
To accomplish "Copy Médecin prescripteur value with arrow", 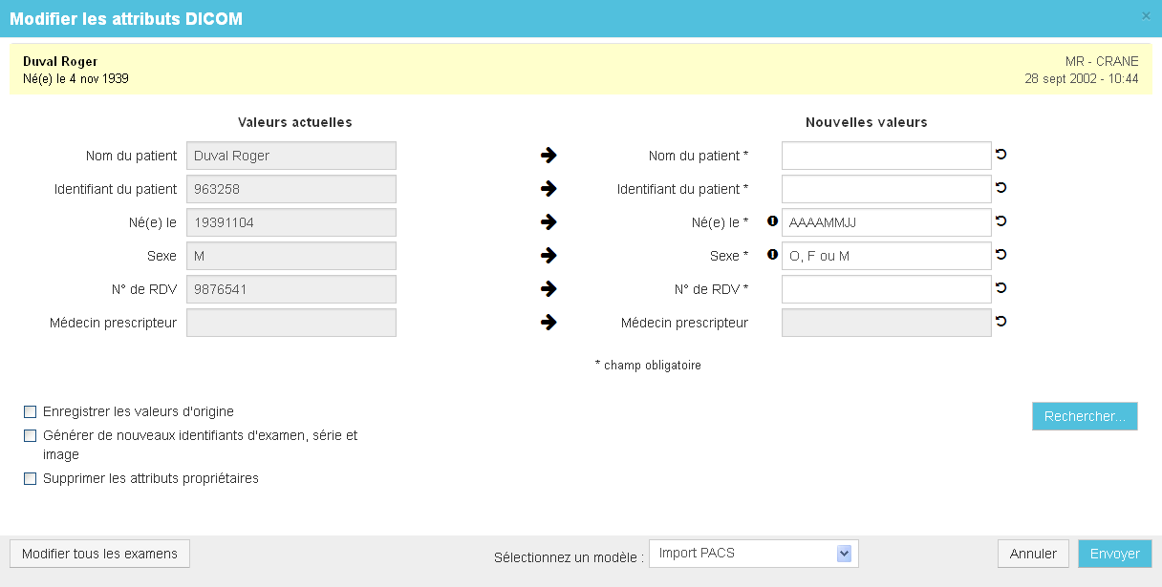I will pyautogui.click(x=549, y=323).
